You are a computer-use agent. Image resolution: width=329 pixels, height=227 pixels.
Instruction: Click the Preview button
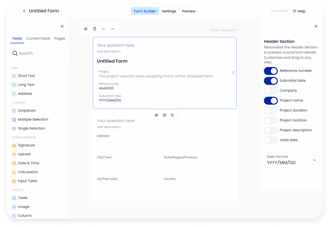tap(189, 11)
